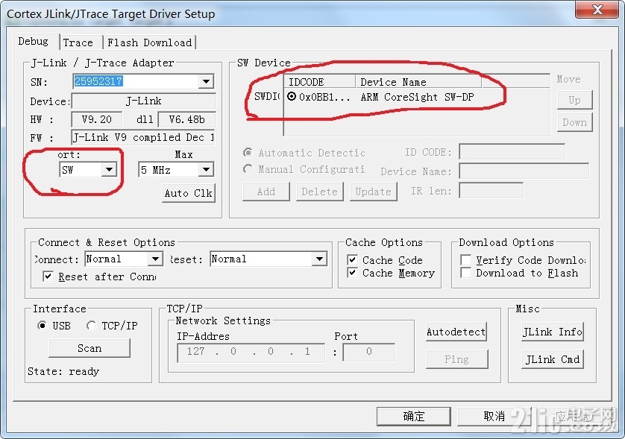
Task: Click the IDCODE column header
Action: [x=320, y=82]
